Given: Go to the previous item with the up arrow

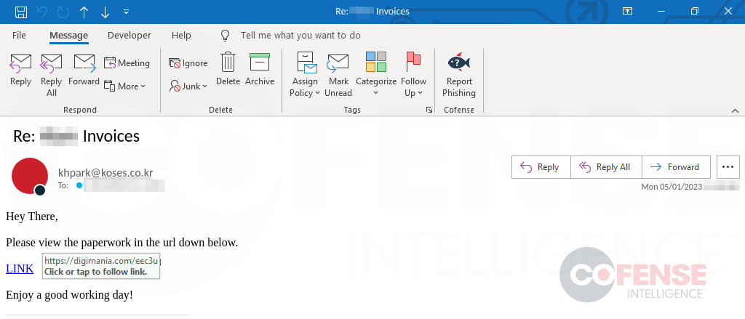Looking at the screenshot, I should pos(84,12).
